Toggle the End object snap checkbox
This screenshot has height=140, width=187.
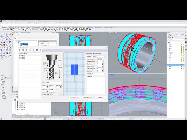2,80
